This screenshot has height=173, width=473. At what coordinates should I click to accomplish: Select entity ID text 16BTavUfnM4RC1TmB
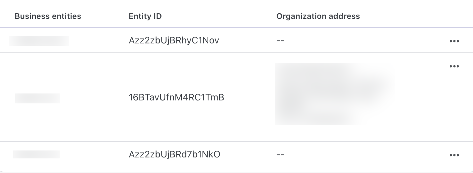click(176, 97)
